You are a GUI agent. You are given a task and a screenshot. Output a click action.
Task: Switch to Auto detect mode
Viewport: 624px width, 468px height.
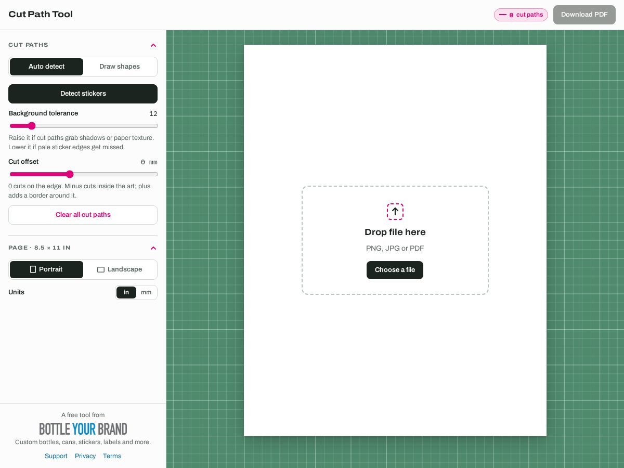(47, 67)
